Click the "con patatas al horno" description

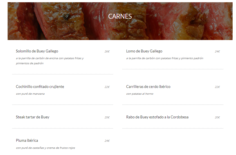click(x=140, y=94)
